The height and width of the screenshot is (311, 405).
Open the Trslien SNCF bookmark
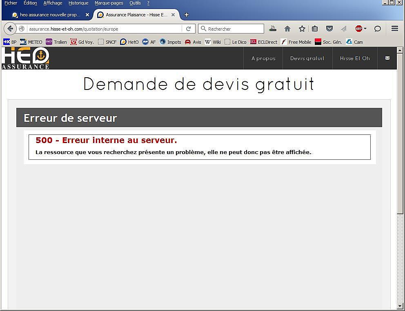click(x=56, y=42)
